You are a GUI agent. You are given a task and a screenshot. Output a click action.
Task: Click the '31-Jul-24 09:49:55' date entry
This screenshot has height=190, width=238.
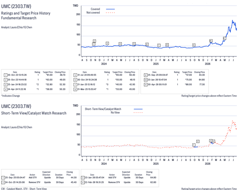tap(87, 75)
